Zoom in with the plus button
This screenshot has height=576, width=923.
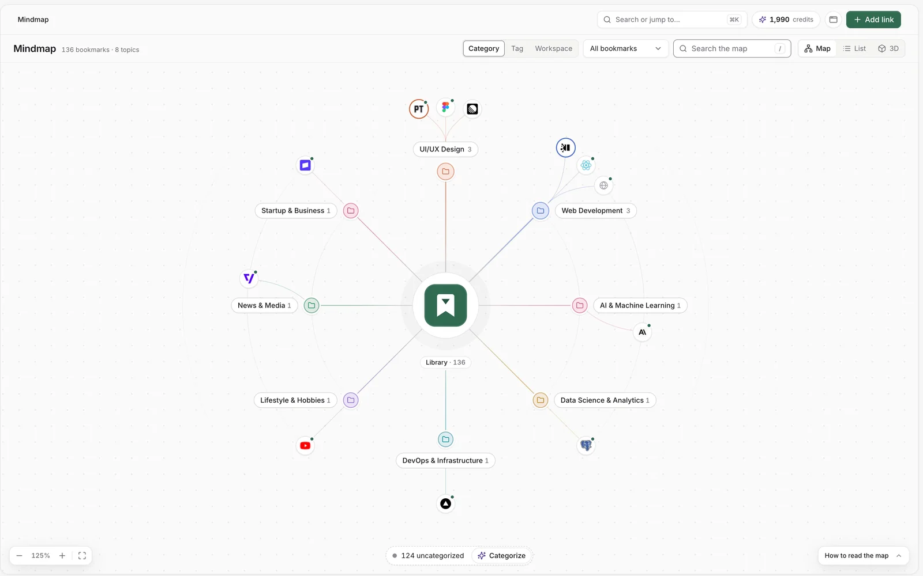[x=62, y=556]
